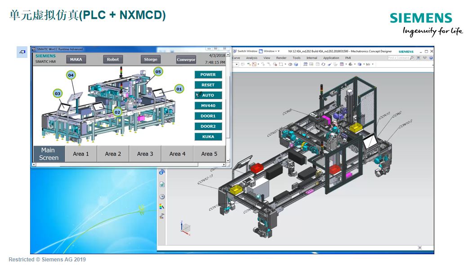Select station marker 04 on HMI overview

tap(71, 75)
